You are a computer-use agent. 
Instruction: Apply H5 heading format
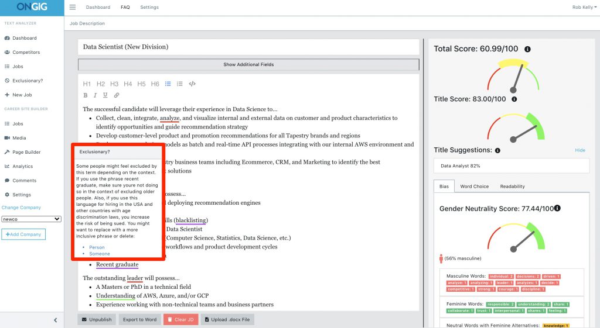tap(141, 84)
